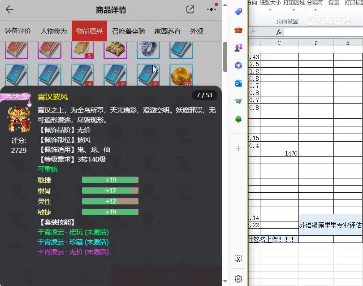Open settings gear at sidebar bottom
This screenshot has height=286, width=363.
coord(238,278)
